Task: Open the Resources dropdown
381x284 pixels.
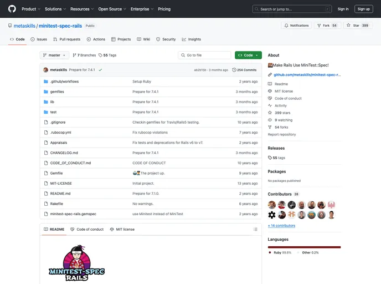Action: pyautogui.click(x=82, y=9)
